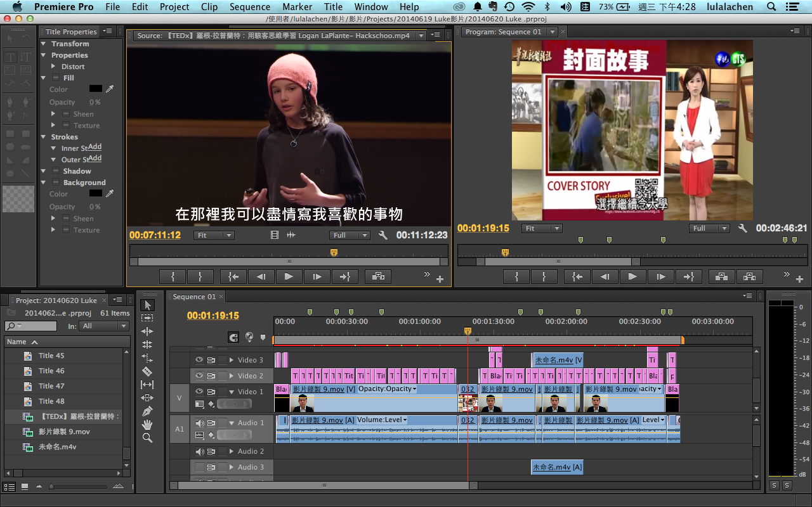The height and width of the screenshot is (507, 812).
Task: Open Source monitor settings wrench
Action: [x=383, y=235]
